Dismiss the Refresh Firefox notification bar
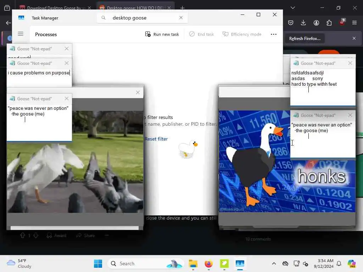363x272 pixels. point(354,38)
